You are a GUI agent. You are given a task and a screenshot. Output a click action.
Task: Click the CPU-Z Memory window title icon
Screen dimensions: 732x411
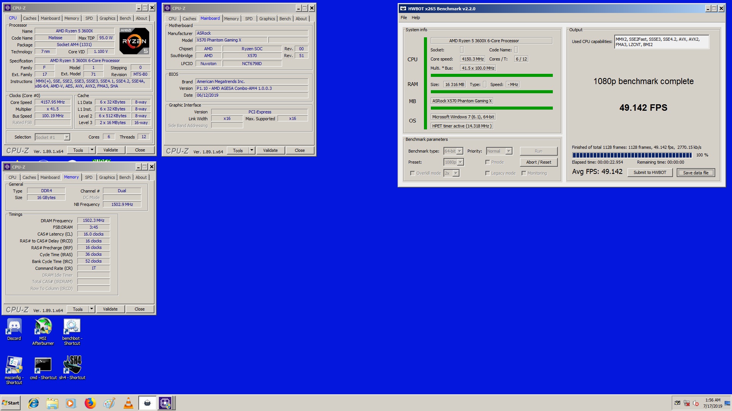coord(7,167)
